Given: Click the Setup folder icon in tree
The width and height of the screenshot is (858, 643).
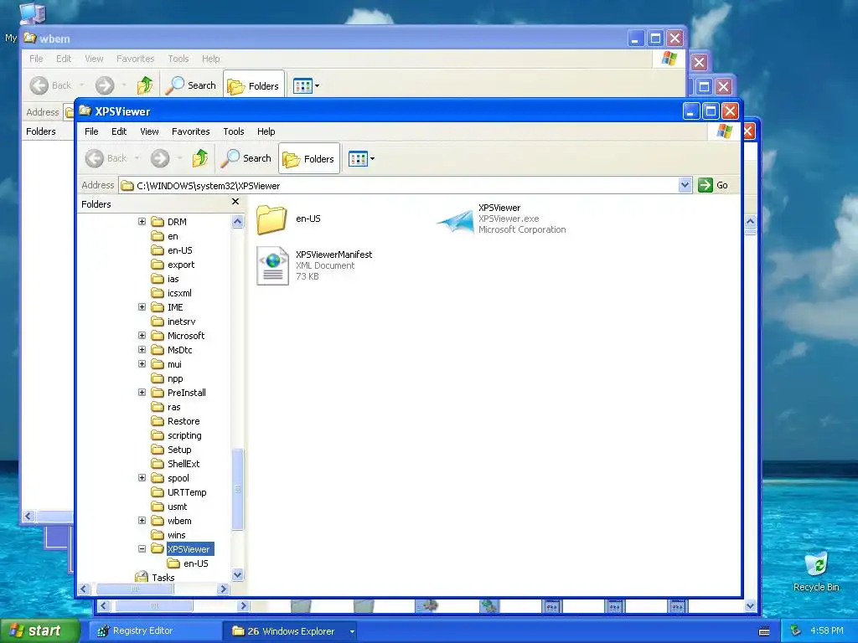Looking at the screenshot, I should pos(158,450).
